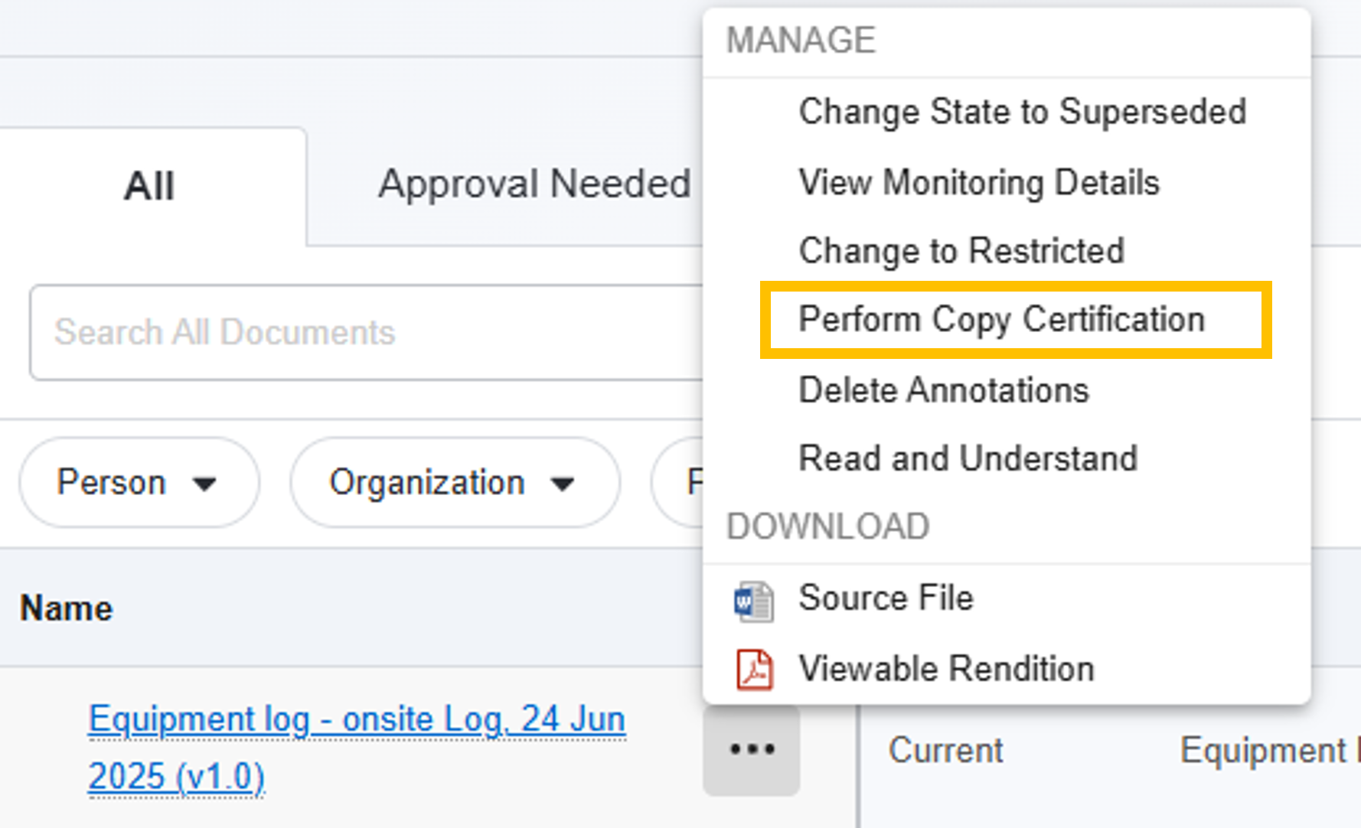The width and height of the screenshot is (1361, 828).
Task: Click the Name column header
Action: click(x=67, y=609)
